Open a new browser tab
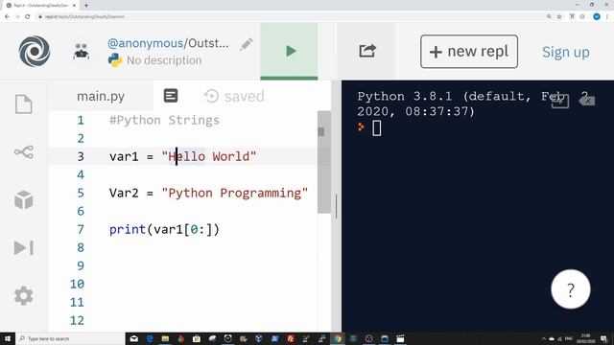The height and width of the screenshot is (345, 614). [86, 6]
